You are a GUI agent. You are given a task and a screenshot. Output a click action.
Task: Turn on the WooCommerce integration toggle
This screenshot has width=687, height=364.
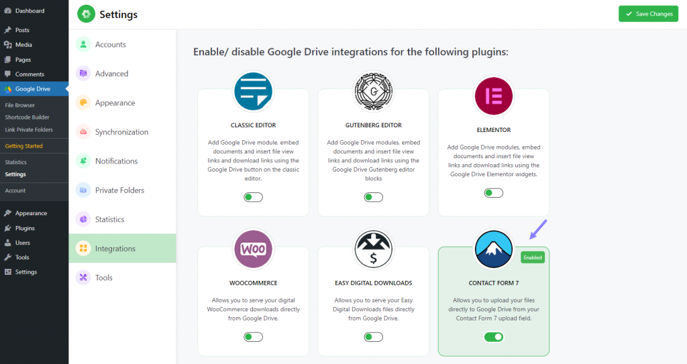tap(253, 337)
